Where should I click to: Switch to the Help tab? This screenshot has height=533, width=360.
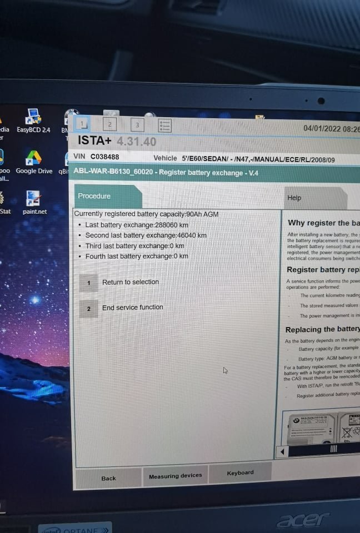click(294, 198)
